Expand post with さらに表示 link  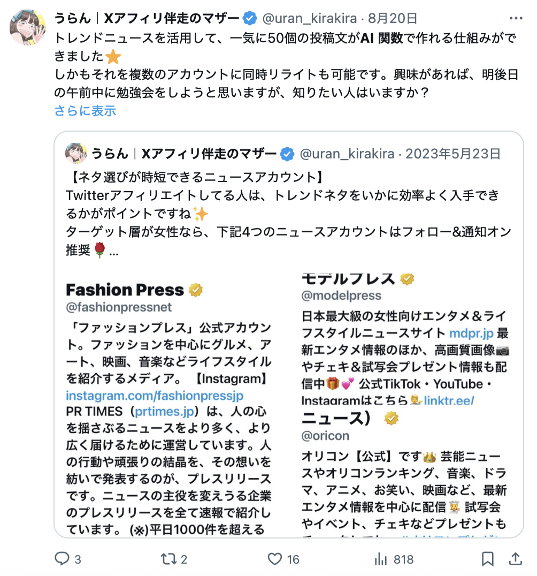[x=85, y=111]
